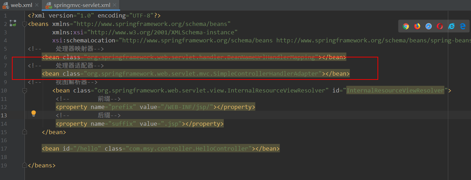Collapse the bean fold marker on line 10
471x180 pixels.
click(24, 91)
